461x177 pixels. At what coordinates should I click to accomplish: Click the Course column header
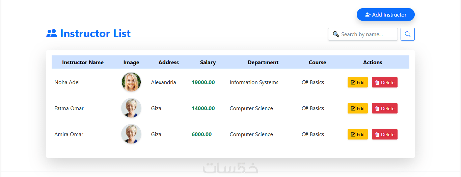[317, 62]
